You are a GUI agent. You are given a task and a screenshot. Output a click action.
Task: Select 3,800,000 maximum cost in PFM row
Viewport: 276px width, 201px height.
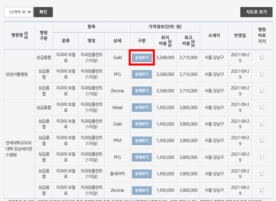click(x=188, y=141)
